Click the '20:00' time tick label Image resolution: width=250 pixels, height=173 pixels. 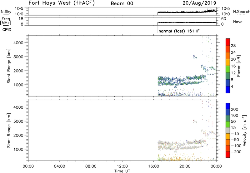tap(185, 166)
